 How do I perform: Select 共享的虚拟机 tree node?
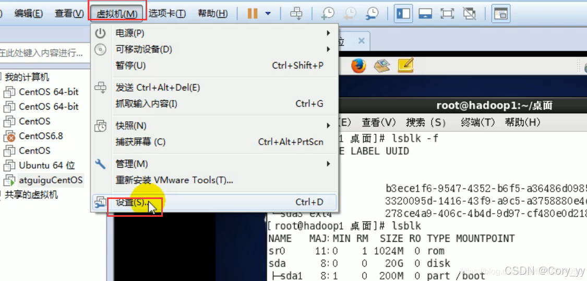(31, 195)
